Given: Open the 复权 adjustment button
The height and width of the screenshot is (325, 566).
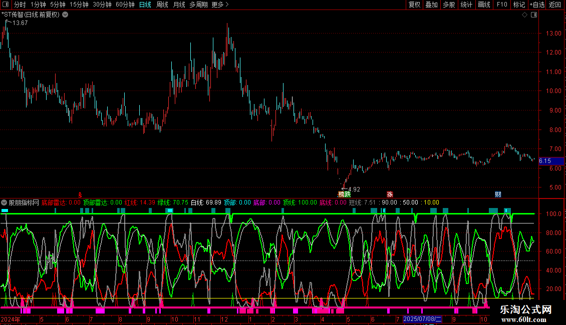Looking at the screenshot, I should click(x=414, y=4).
